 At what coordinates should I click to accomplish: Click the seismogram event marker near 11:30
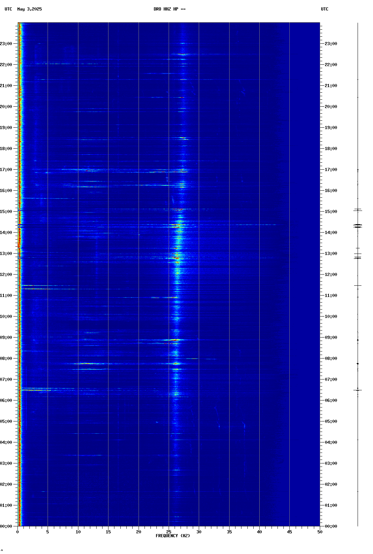click(358, 286)
